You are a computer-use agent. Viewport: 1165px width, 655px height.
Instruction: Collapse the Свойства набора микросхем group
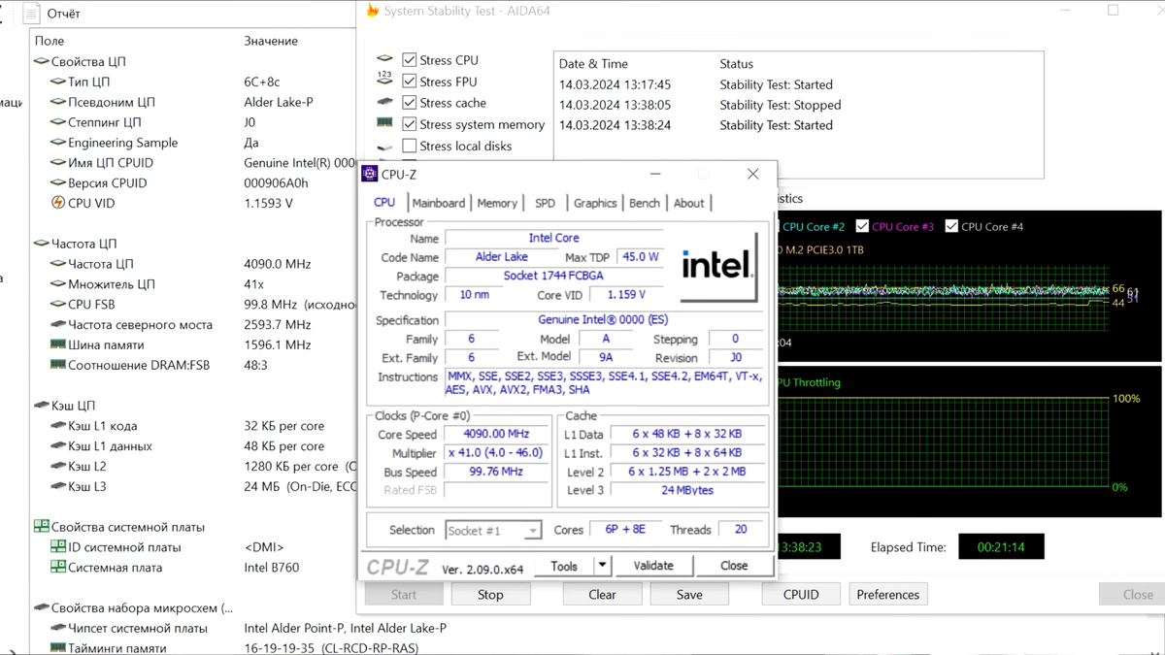click(41, 608)
